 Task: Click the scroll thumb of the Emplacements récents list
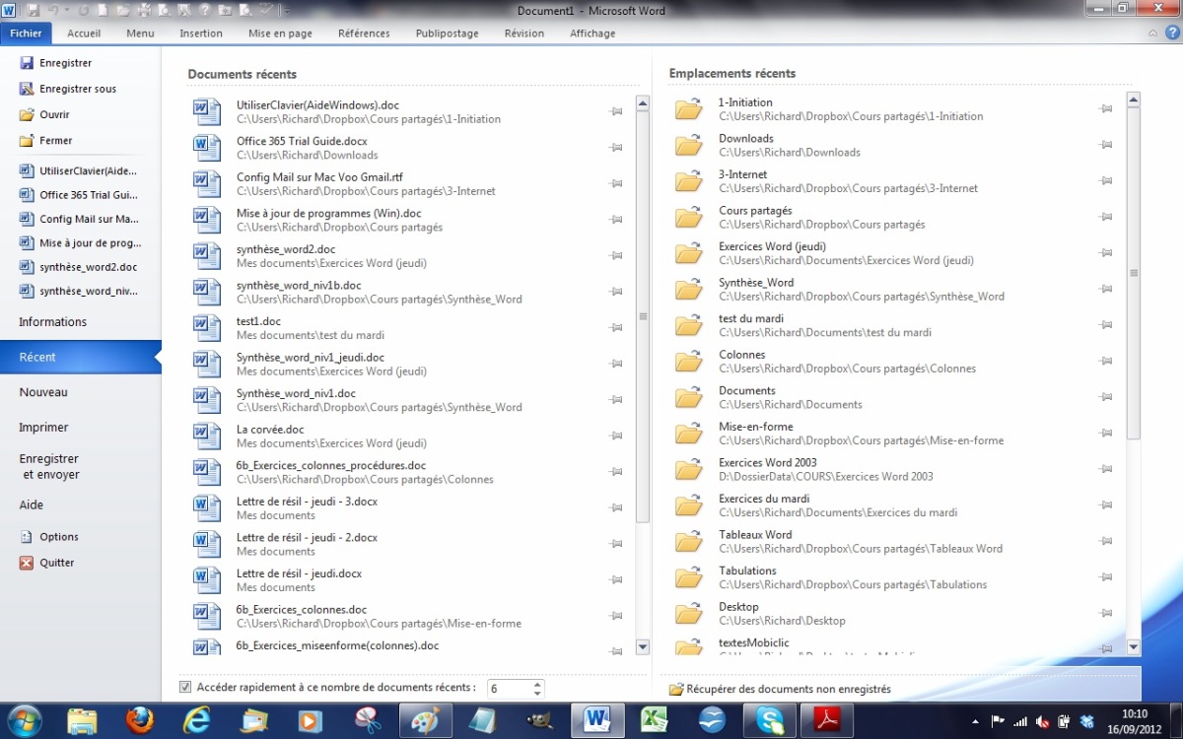tap(1134, 272)
